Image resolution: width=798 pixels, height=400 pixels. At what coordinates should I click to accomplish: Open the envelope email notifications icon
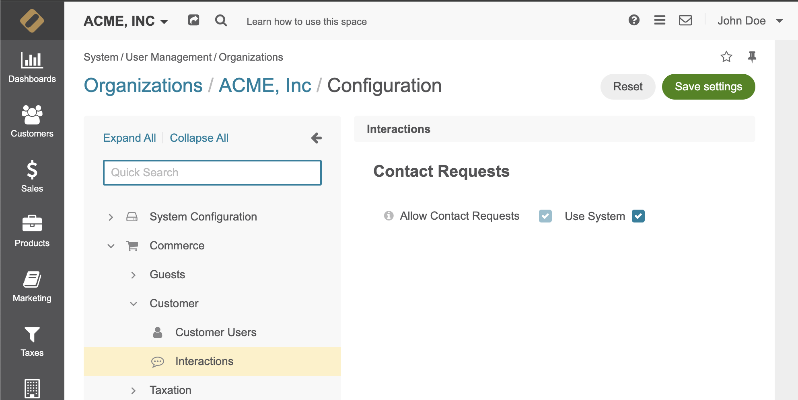(685, 20)
